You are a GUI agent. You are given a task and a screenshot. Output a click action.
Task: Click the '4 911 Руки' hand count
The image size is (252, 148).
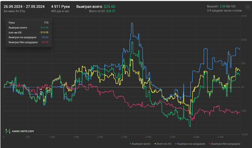pos(60,6)
